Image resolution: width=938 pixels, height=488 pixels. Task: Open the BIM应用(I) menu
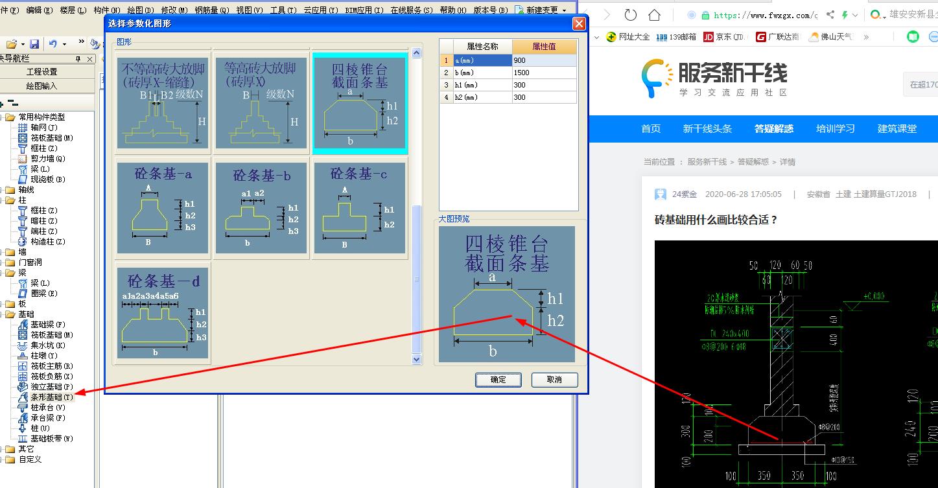point(364,10)
